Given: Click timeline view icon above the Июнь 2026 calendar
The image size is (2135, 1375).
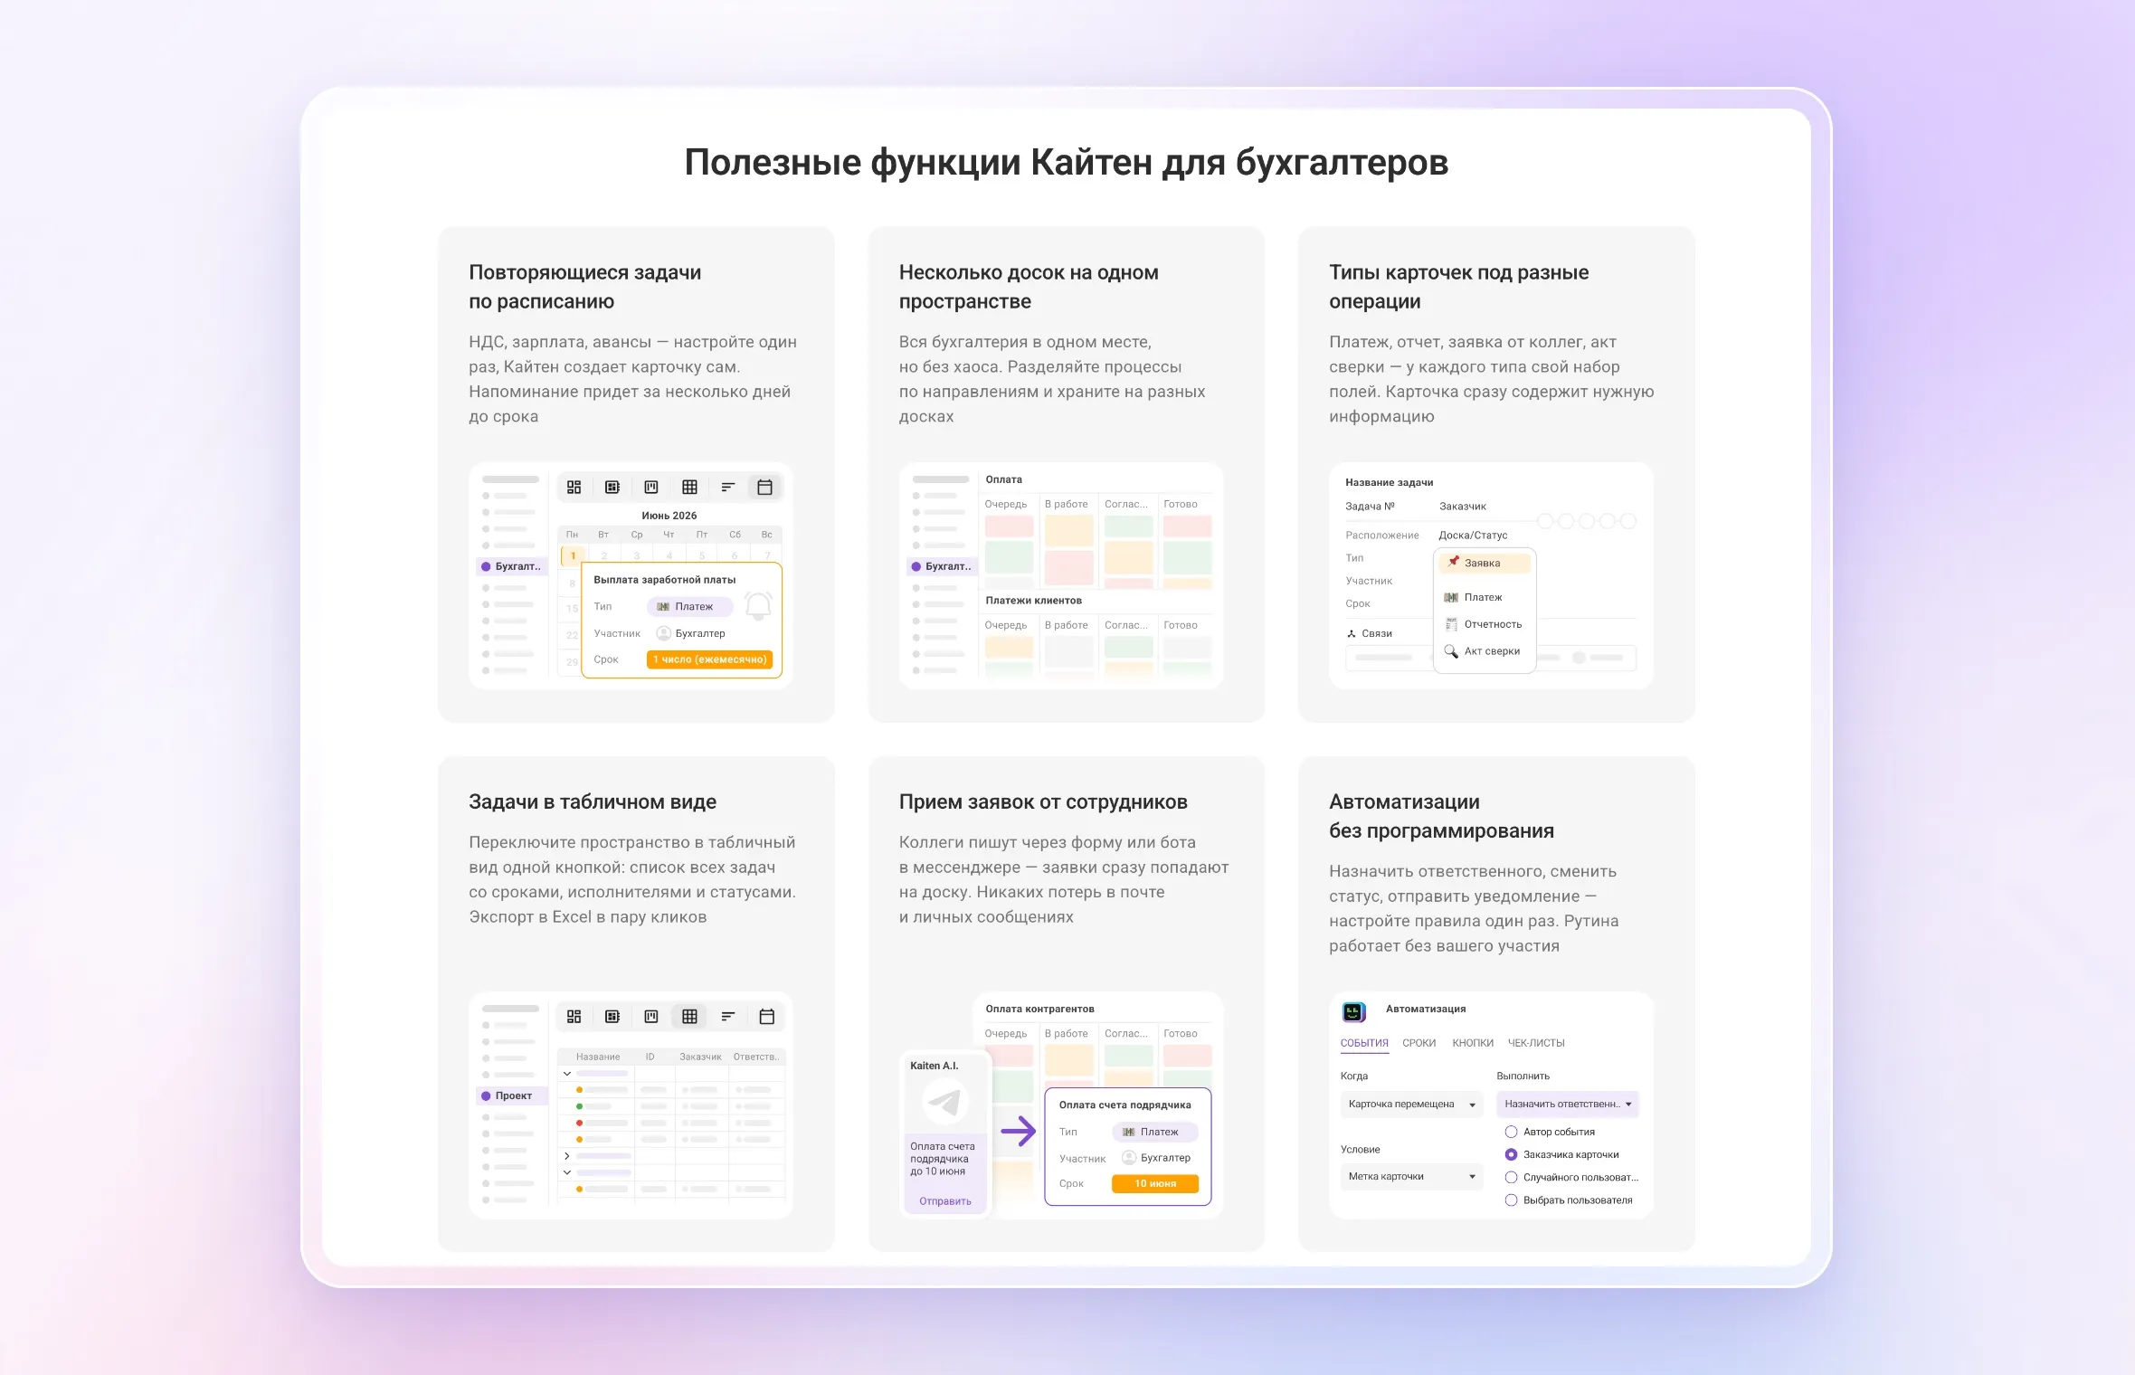Looking at the screenshot, I should coord(727,488).
